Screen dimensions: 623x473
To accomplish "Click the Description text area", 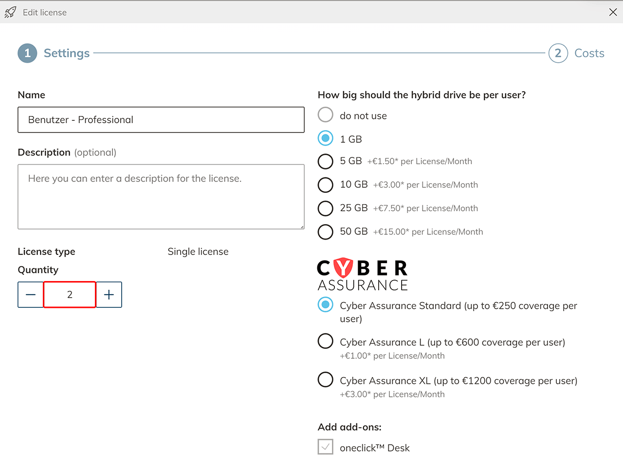I will (x=161, y=196).
